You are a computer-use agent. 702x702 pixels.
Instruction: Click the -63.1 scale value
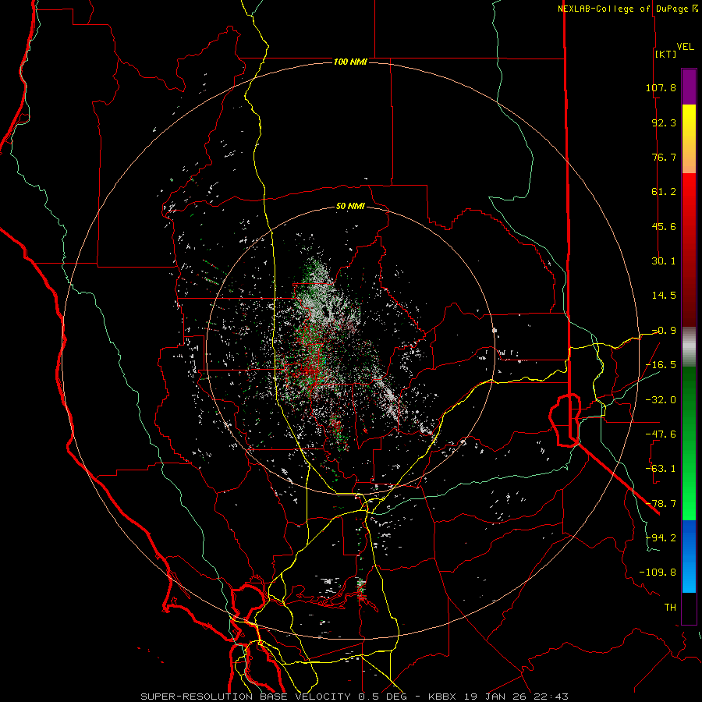pos(661,469)
